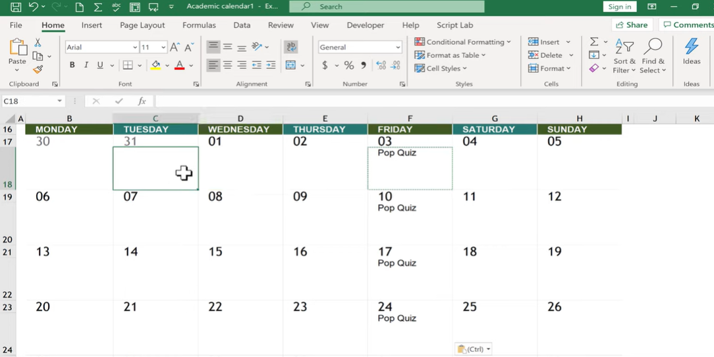Click the Sum sigma icon in the quick access toolbar
The width and height of the screenshot is (714, 357).
(x=98, y=7)
